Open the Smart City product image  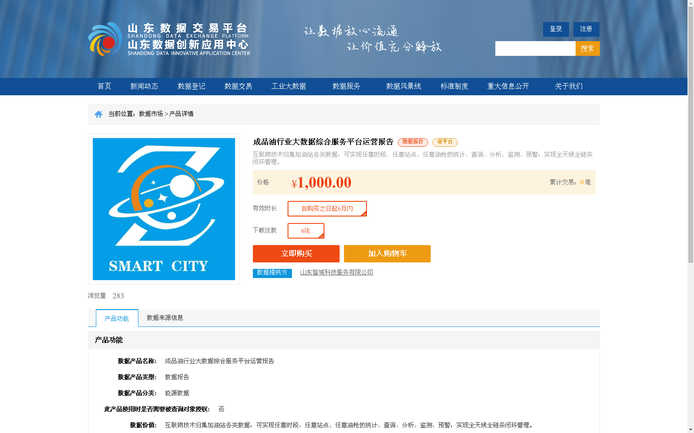click(164, 209)
